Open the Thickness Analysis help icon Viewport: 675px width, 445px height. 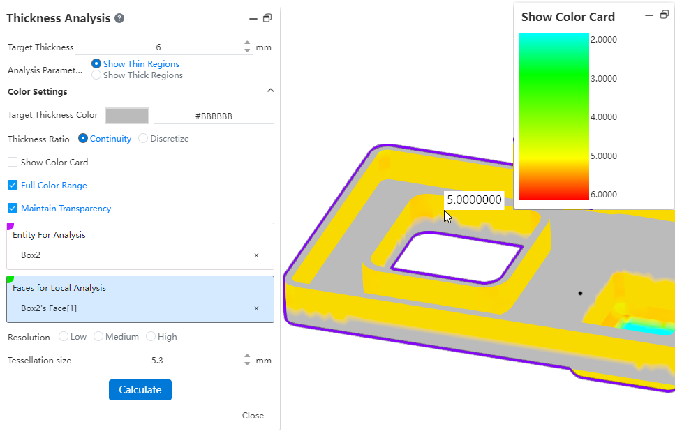119,18
